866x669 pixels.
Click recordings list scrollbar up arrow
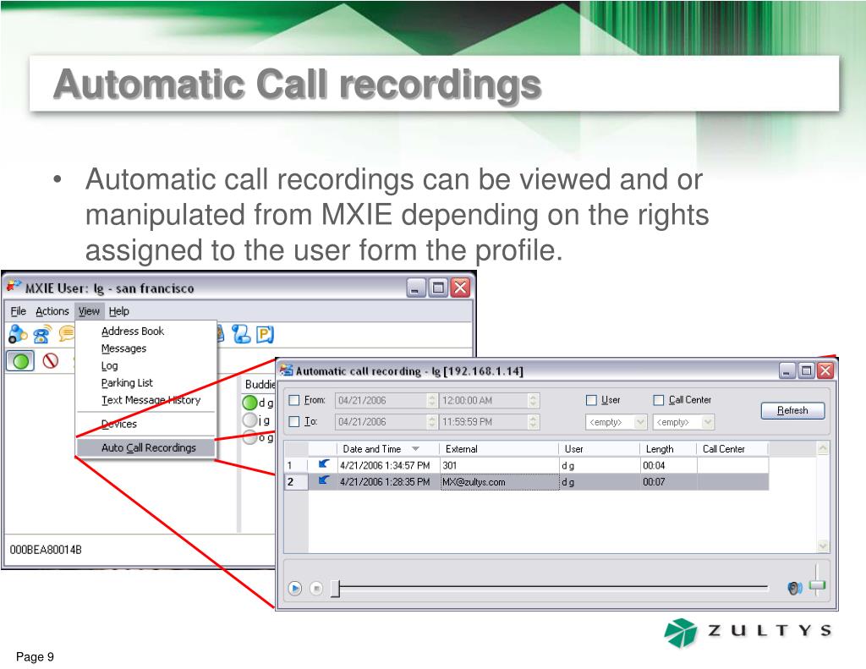pos(823,448)
